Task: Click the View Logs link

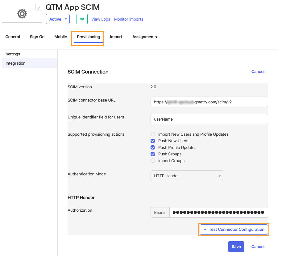Action: click(x=101, y=19)
